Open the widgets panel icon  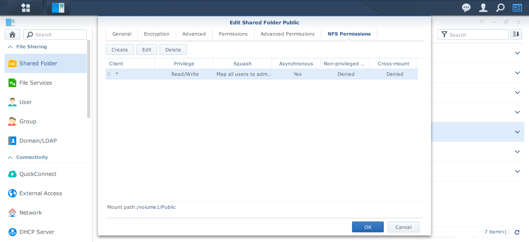[x=517, y=8]
